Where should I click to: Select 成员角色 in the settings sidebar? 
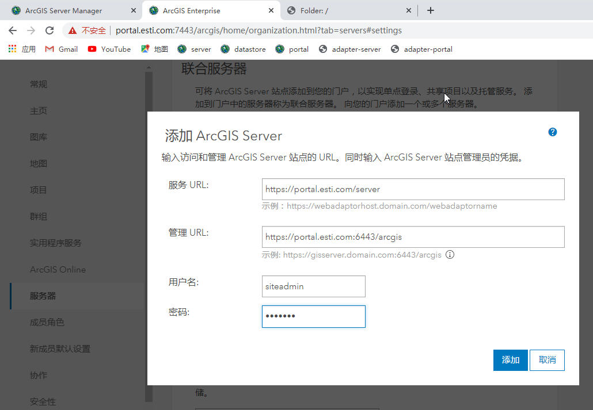pos(47,323)
